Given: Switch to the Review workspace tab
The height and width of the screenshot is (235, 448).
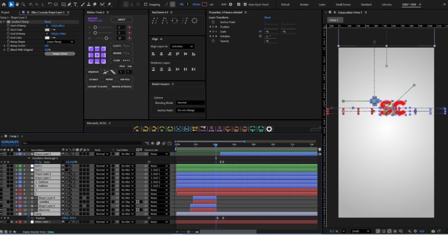Looking at the screenshot, I should 304,5.
